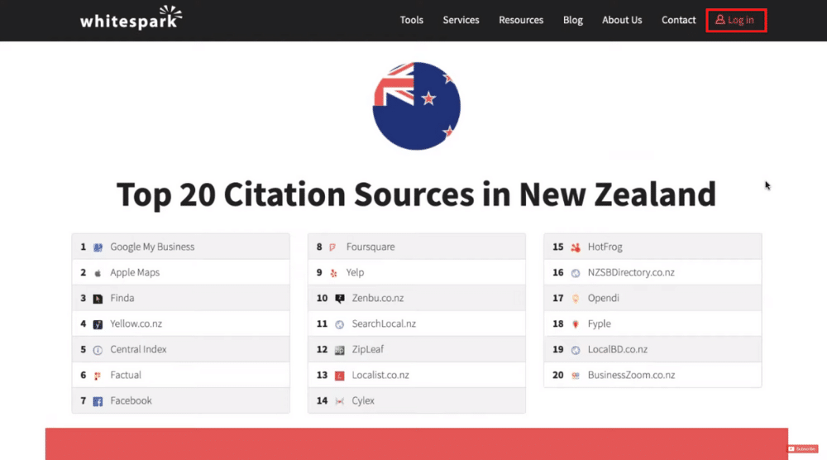Select the Localist.co.nz list entry
This screenshot has height=460, width=827.
tap(417, 375)
